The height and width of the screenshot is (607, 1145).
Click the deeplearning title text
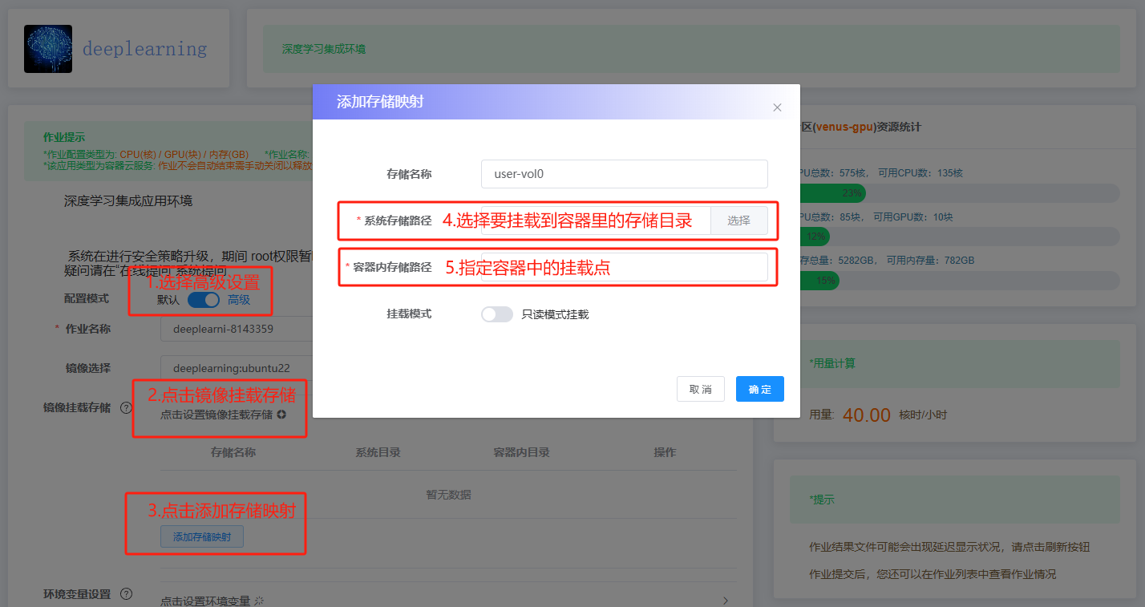click(x=144, y=49)
